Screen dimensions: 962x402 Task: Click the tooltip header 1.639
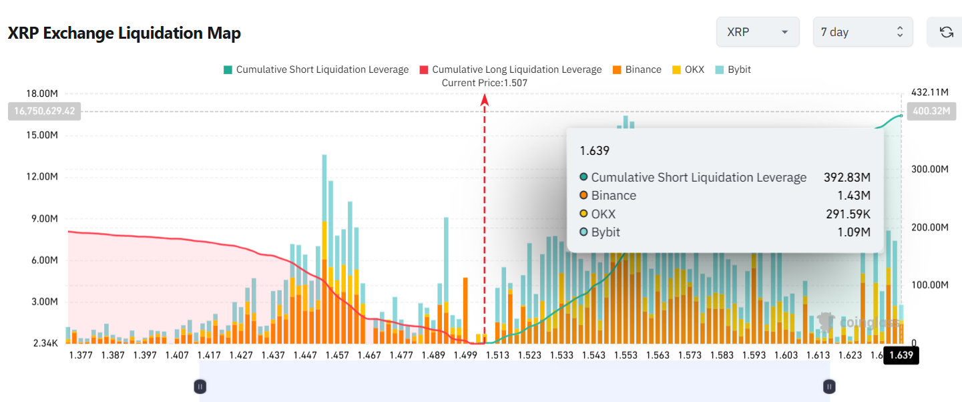(594, 151)
